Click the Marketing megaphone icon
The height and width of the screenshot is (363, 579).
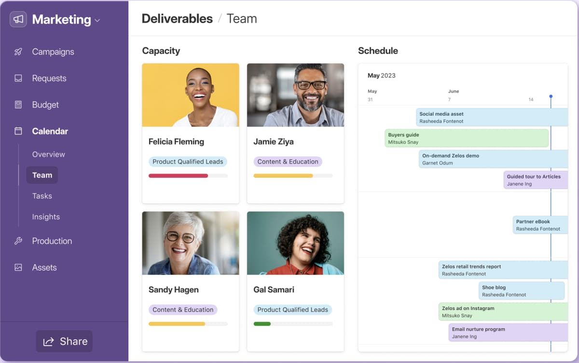[x=18, y=19]
